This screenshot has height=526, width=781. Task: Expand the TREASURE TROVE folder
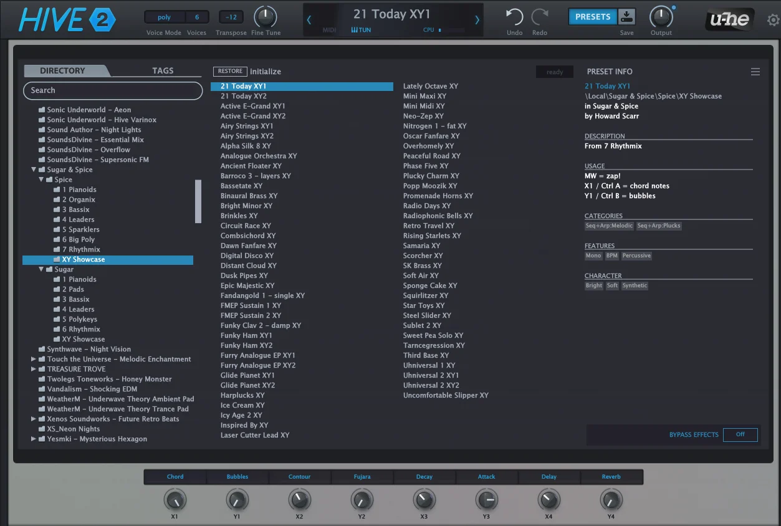pos(34,369)
